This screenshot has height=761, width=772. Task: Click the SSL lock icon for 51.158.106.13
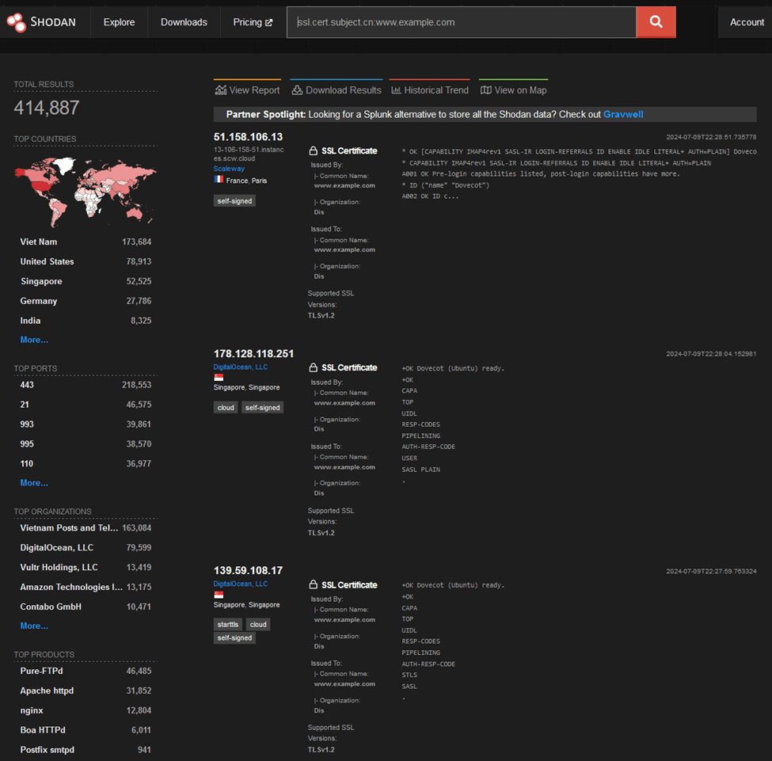[313, 150]
